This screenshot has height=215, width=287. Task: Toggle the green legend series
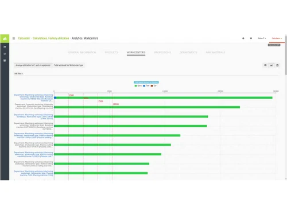pos(138,86)
